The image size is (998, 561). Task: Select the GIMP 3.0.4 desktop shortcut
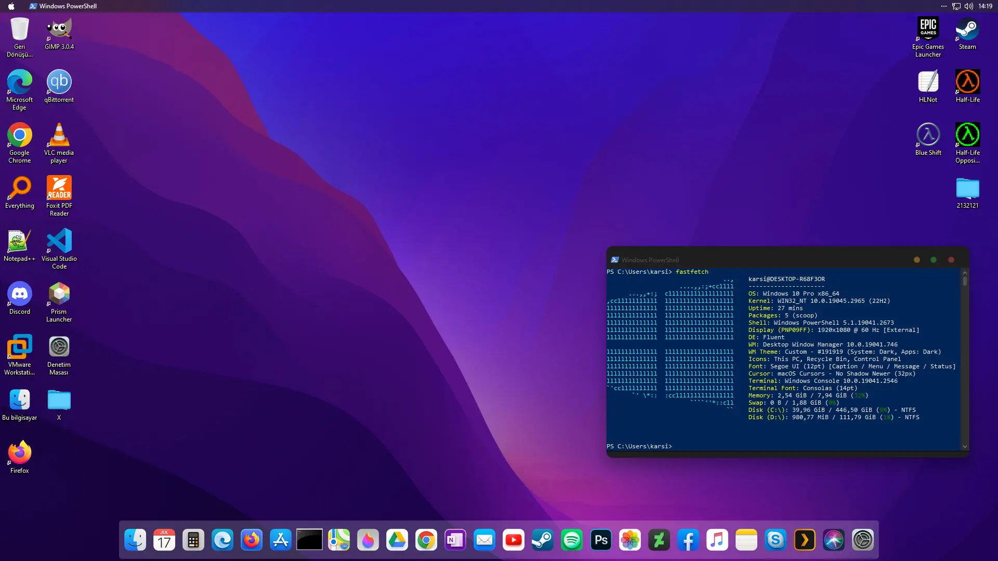[59, 33]
